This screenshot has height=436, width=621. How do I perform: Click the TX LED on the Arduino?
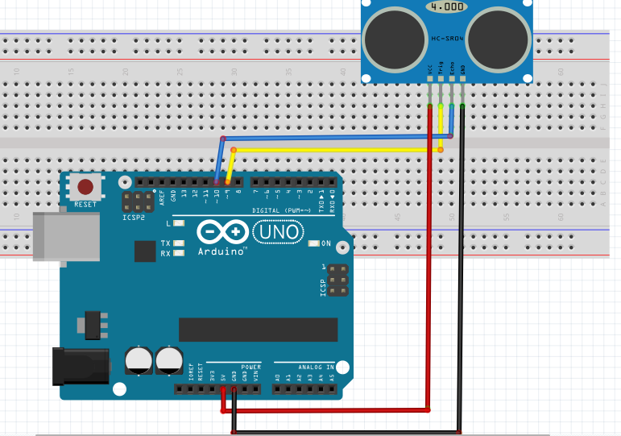click(x=179, y=243)
